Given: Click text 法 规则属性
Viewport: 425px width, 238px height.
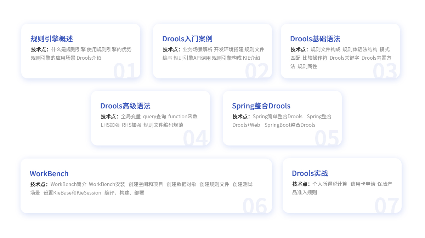Looking at the screenshot, I should pos(304,66).
